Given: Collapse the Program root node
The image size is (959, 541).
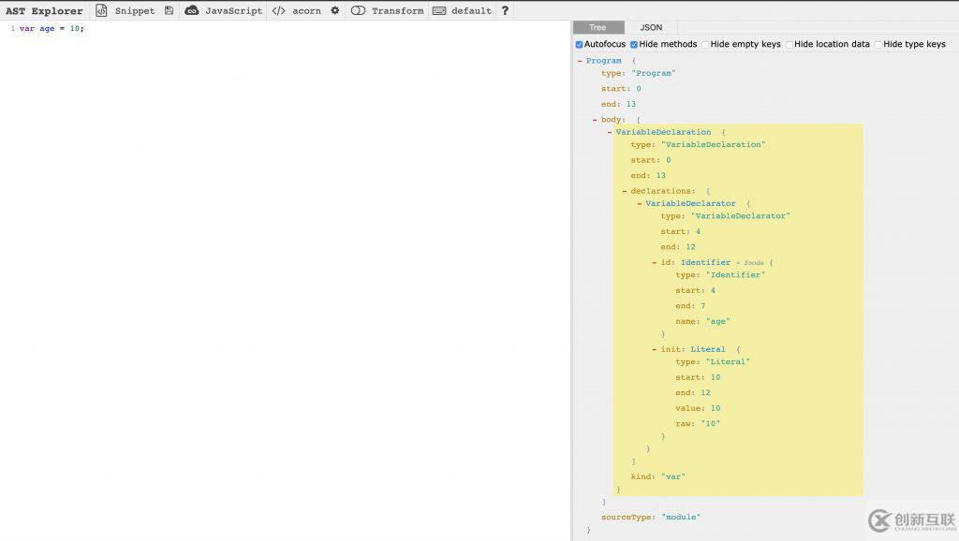Looking at the screenshot, I should (x=580, y=61).
